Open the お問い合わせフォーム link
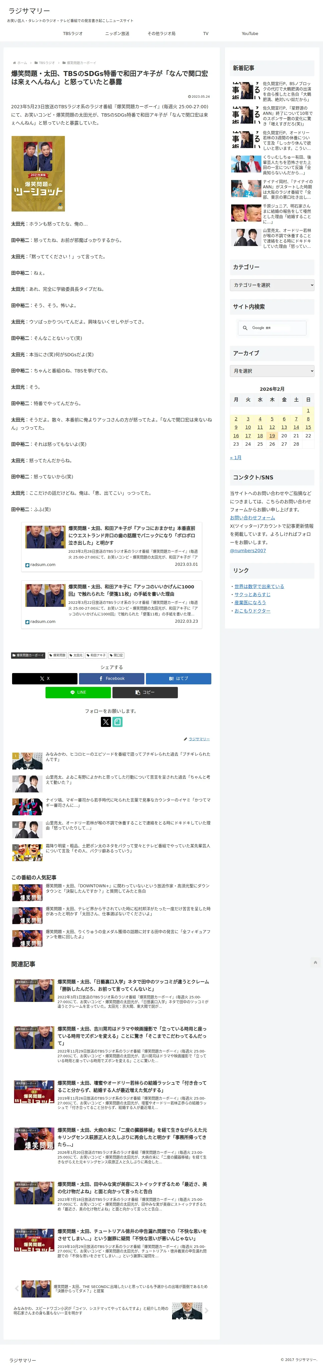 (253, 517)
